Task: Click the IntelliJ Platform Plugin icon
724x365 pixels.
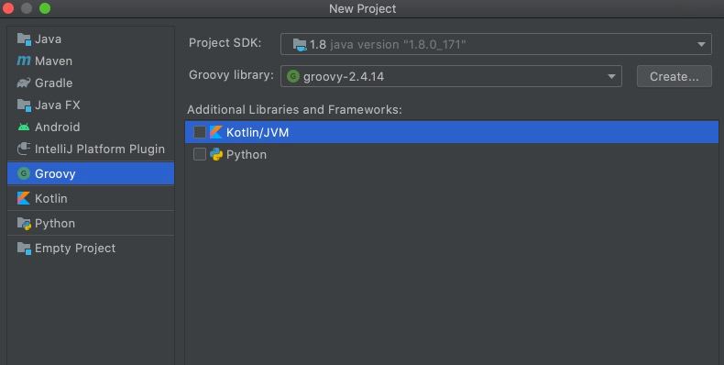Action: tap(24, 149)
